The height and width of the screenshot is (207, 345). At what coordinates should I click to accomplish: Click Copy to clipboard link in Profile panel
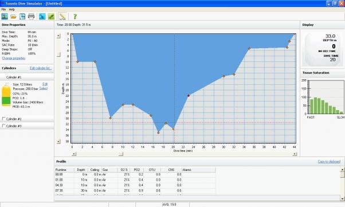[329, 162]
